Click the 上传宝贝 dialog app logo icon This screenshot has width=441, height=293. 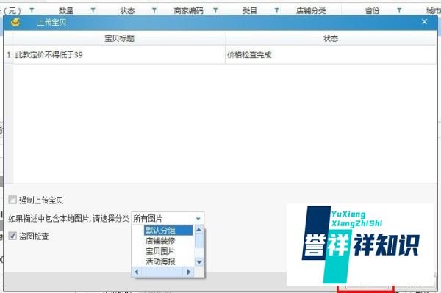pos(15,22)
